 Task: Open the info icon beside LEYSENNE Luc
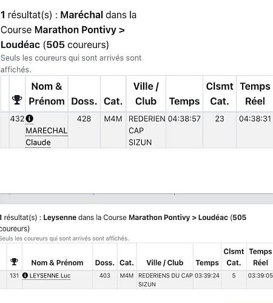coord(25,275)
